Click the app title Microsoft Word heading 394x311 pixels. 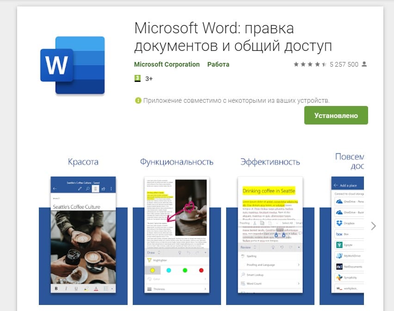pos(233,37)
